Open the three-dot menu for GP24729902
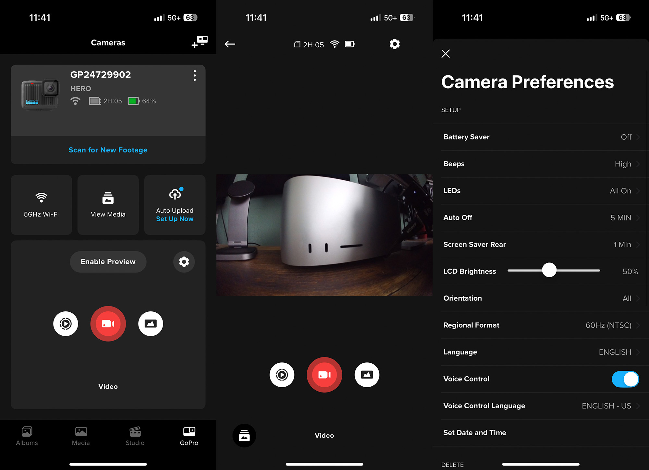 tap(195, 76)
